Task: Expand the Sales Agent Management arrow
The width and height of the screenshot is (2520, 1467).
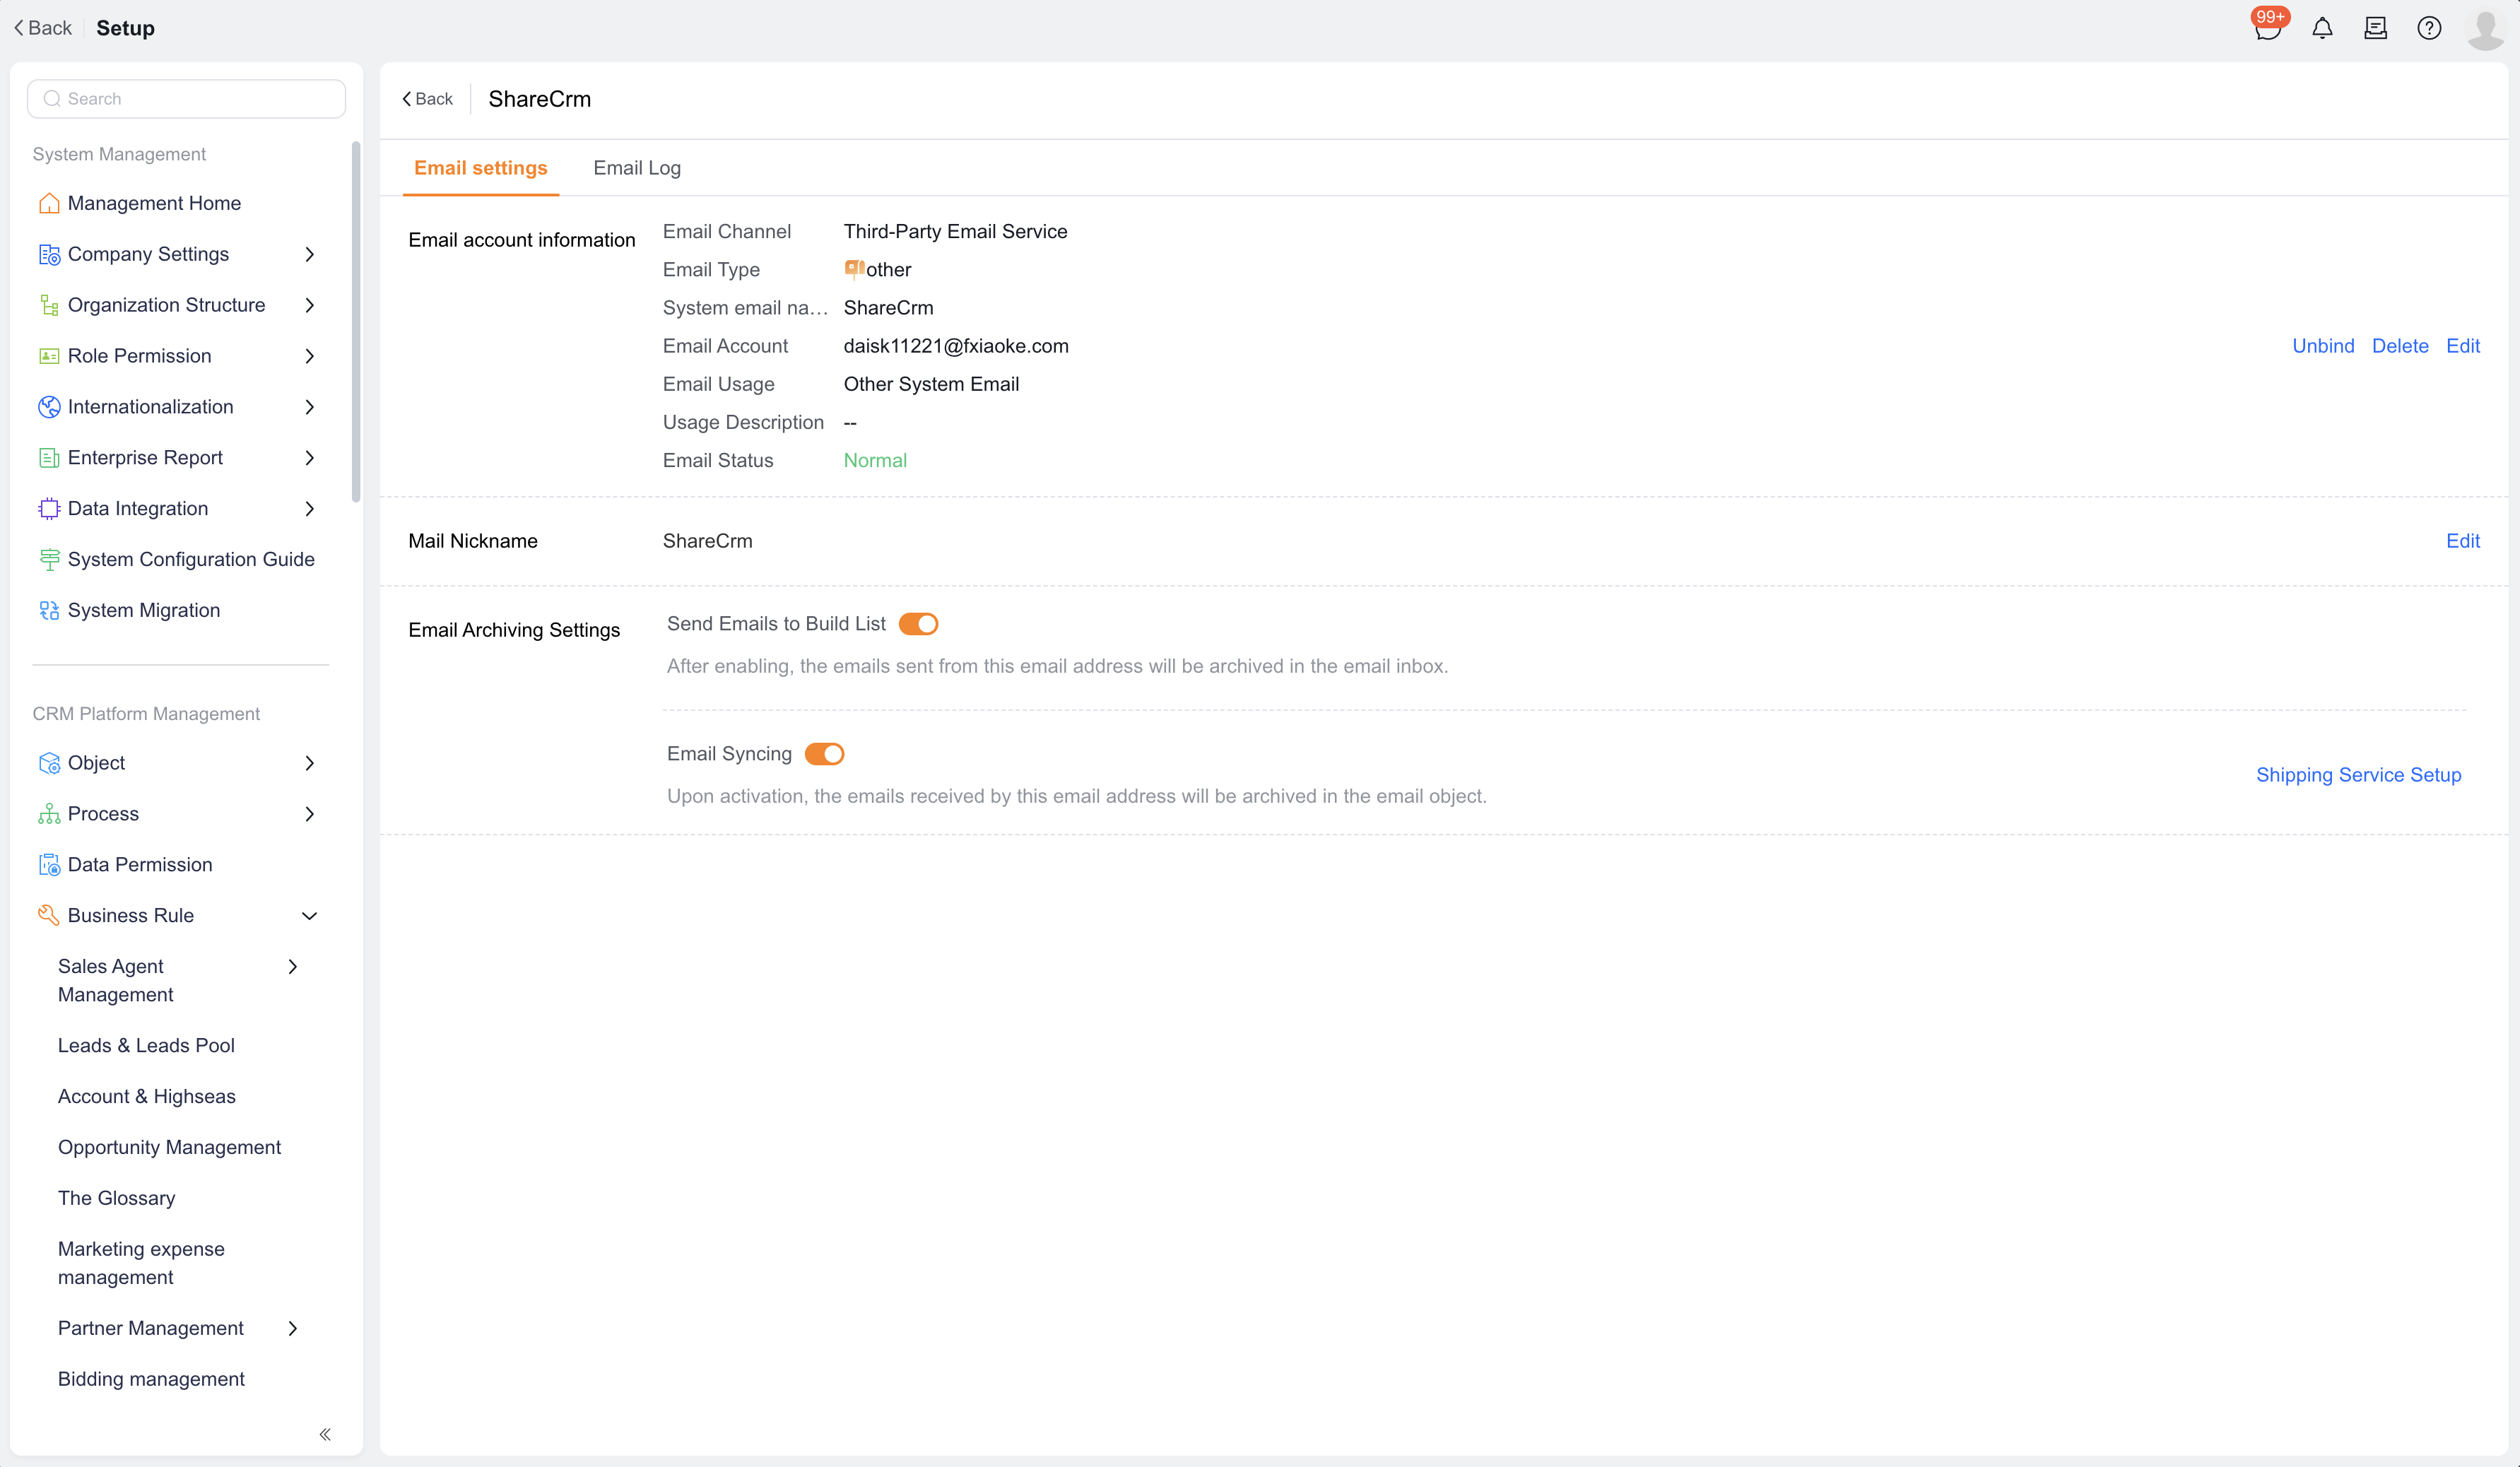Action: point(293,966)
